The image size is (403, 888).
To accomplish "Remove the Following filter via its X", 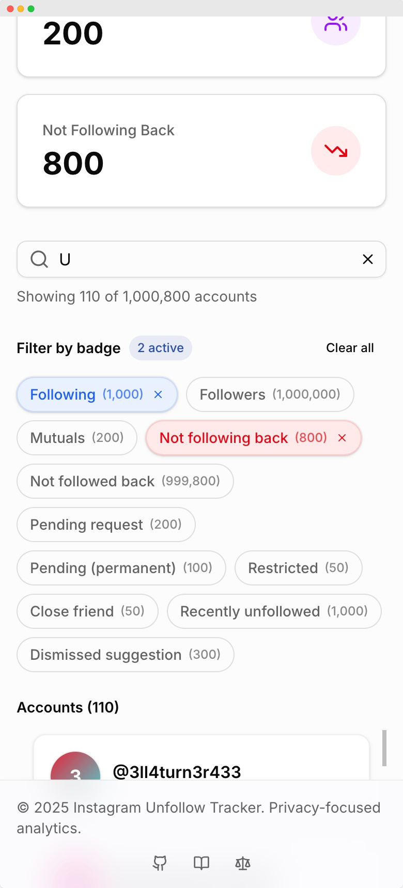I will 158,394.
